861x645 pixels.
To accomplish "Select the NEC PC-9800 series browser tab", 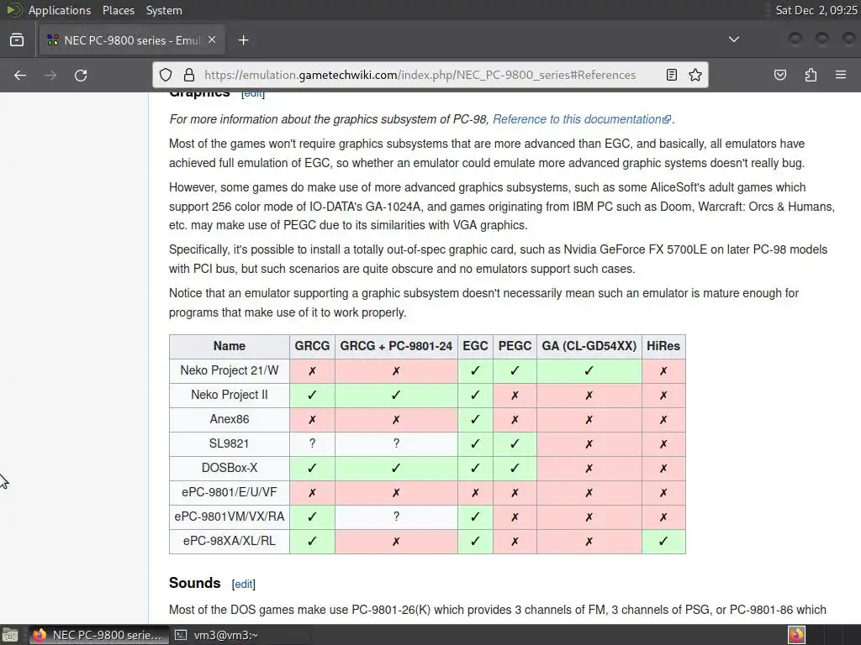I will point(132,40).
